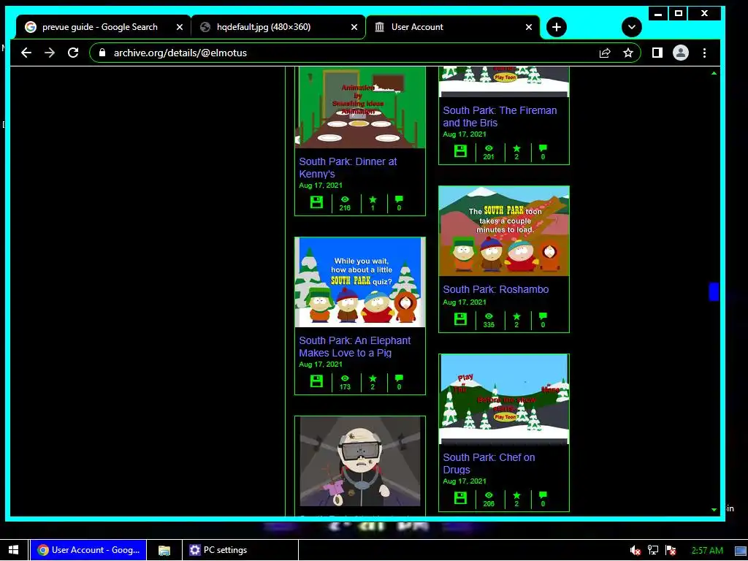
Task: Click the lock icon in address bar
Action: point(102,53)
